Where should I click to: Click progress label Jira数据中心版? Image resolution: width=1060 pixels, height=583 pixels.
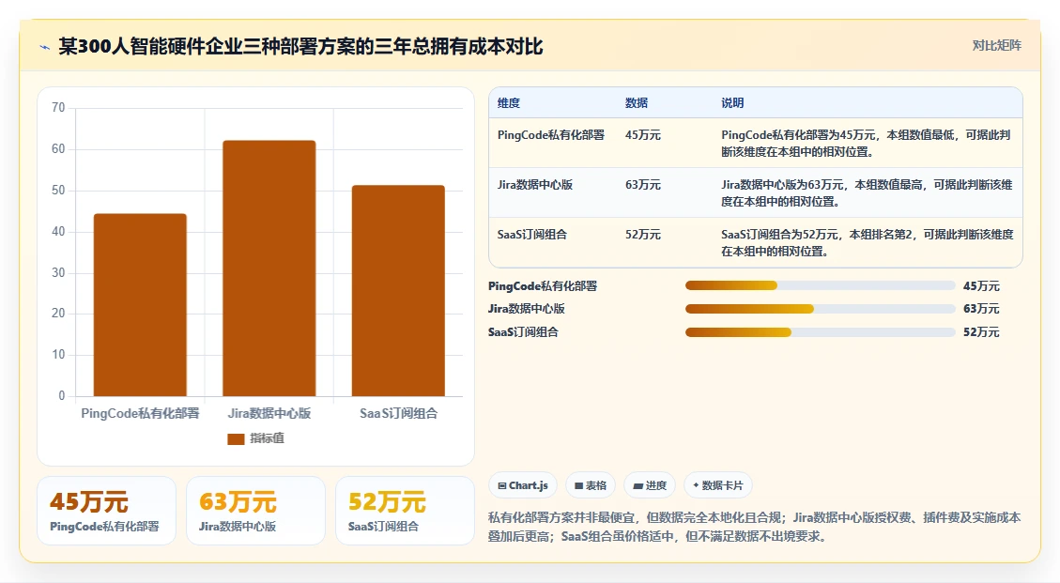[x=527, y=309]
